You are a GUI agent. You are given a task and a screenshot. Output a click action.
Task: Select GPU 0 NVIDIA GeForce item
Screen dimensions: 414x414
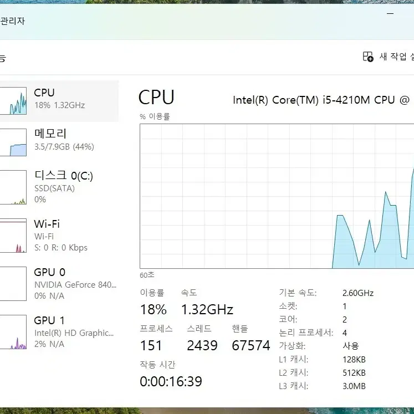point(59,284)
